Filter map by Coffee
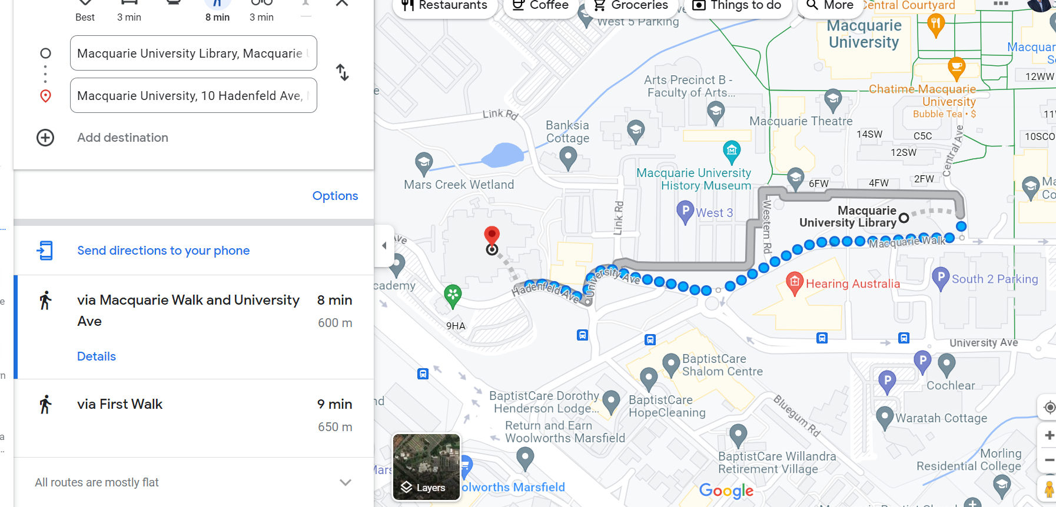The width and height of the screenshot is (1056, 507). point(540,6)
